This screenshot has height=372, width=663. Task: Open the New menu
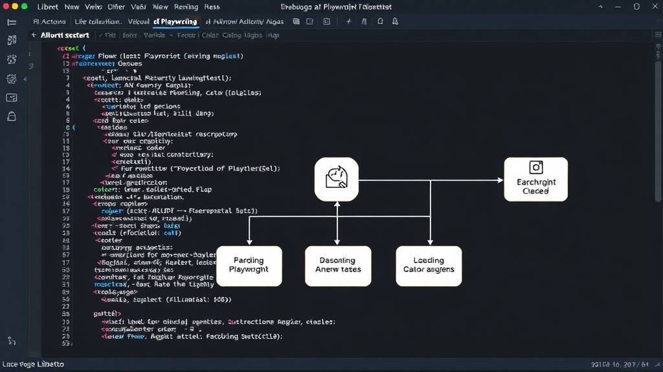coord(71,6)
